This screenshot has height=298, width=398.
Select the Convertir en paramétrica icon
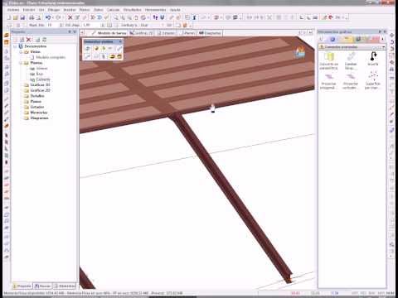[329, 60]
